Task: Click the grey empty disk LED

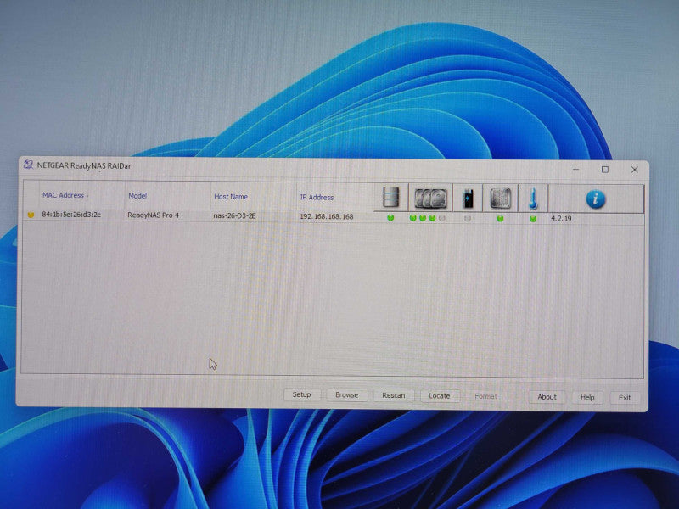Action: pyautogui.click(x=441, y=218)
